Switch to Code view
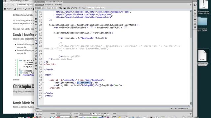The image size is (211, 118). [x=38, y=8]
